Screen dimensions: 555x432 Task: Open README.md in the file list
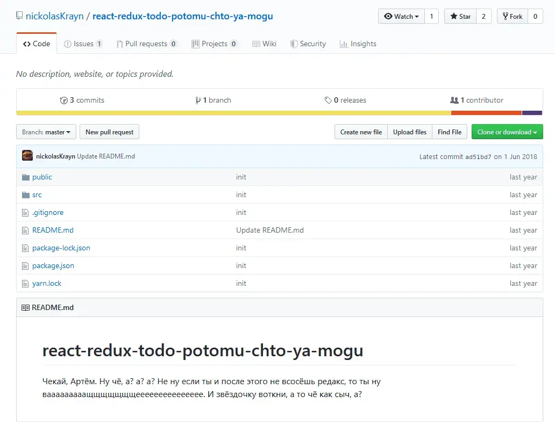pyautogui.click(x=53, y=230)
